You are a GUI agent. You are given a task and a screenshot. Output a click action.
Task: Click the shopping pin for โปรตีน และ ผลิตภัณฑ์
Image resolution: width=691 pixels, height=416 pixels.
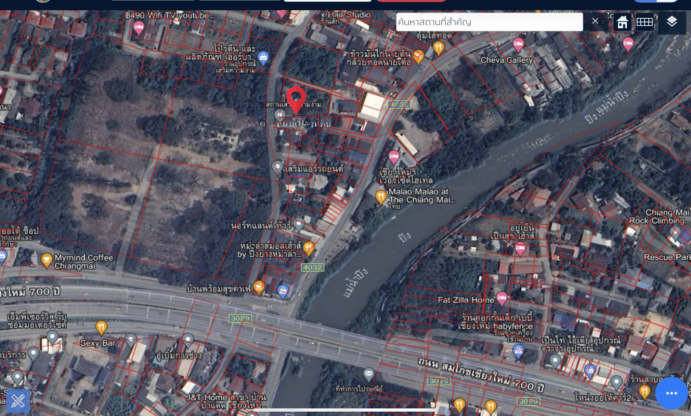click(x=263, y=58)
